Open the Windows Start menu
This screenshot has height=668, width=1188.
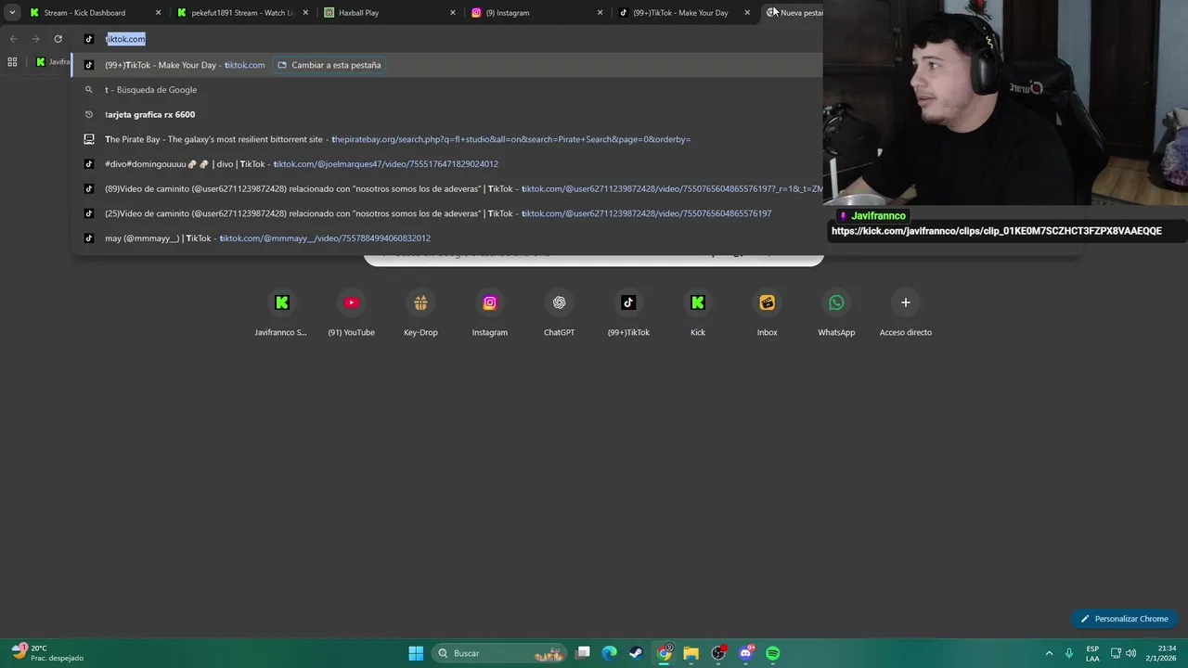click(416, 653)
